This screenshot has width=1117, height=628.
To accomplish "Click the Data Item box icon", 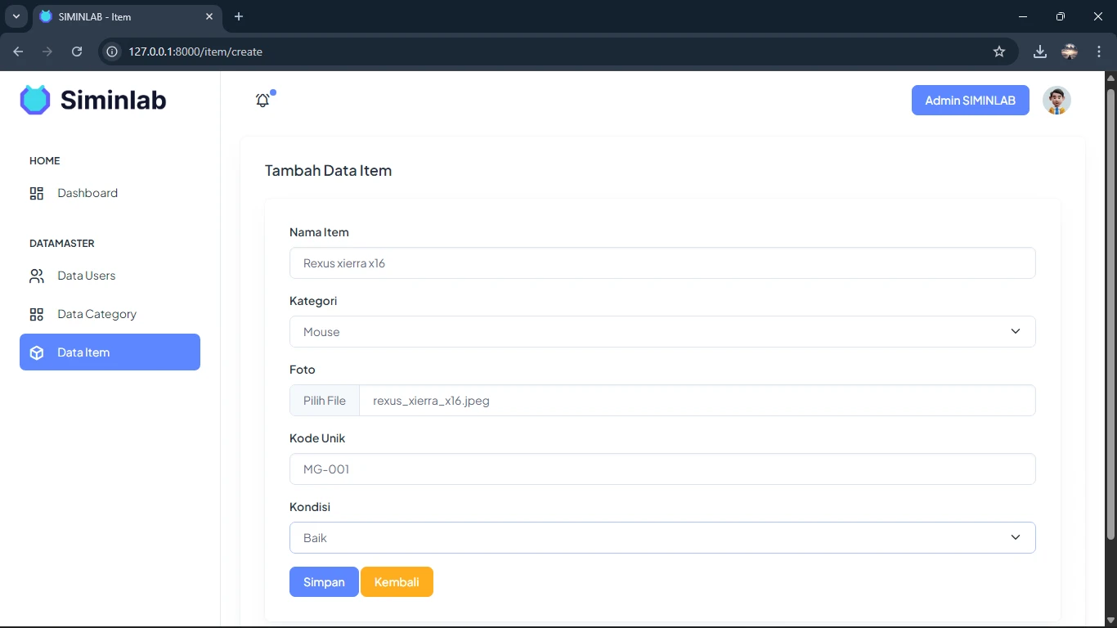I will pyautogui.click(x=37, y=352).
